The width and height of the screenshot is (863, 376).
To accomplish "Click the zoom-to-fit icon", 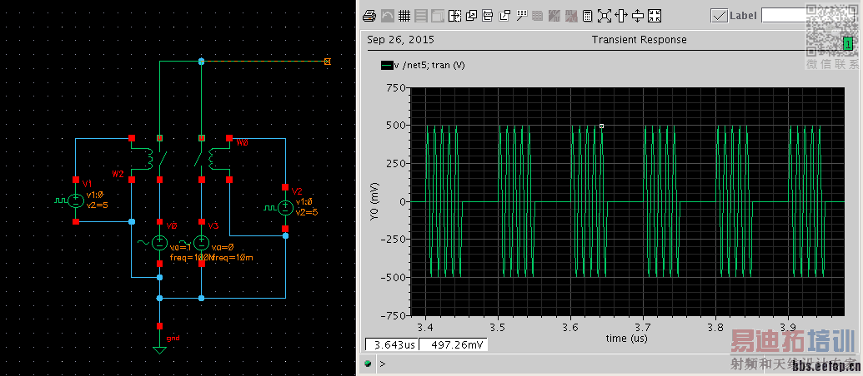I will click(x=604, y=16).
